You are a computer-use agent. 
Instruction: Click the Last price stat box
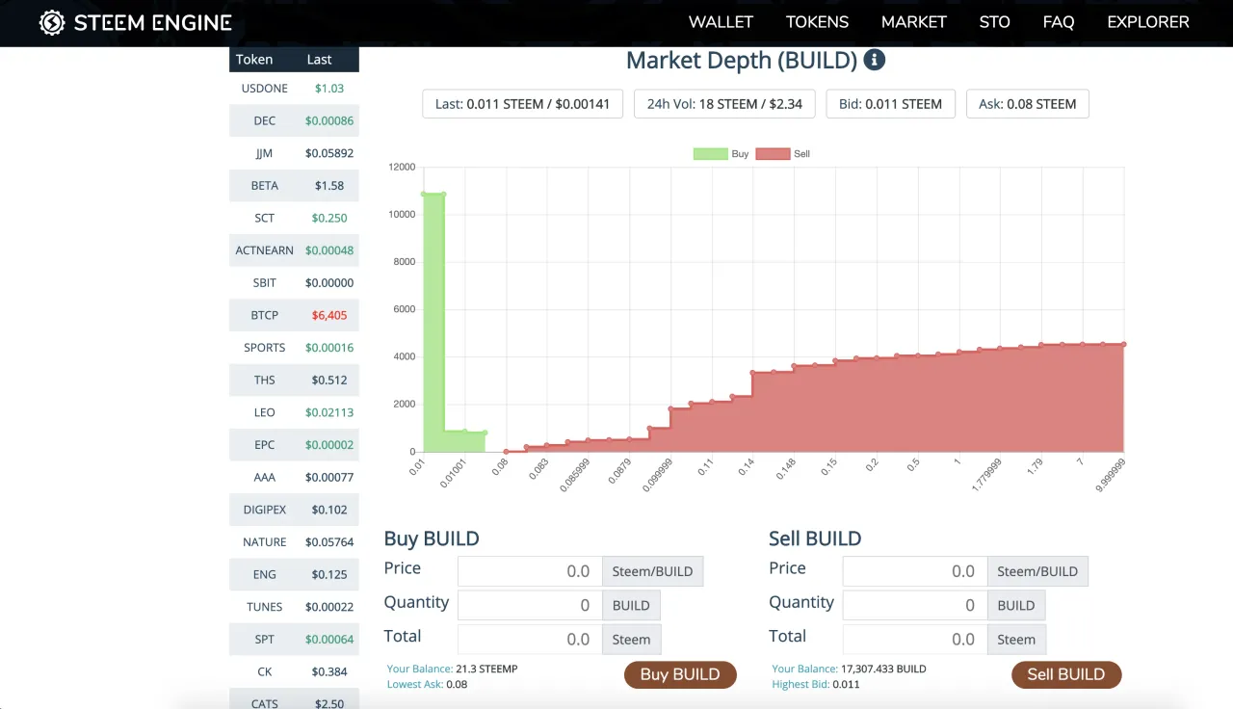point(523,104)
